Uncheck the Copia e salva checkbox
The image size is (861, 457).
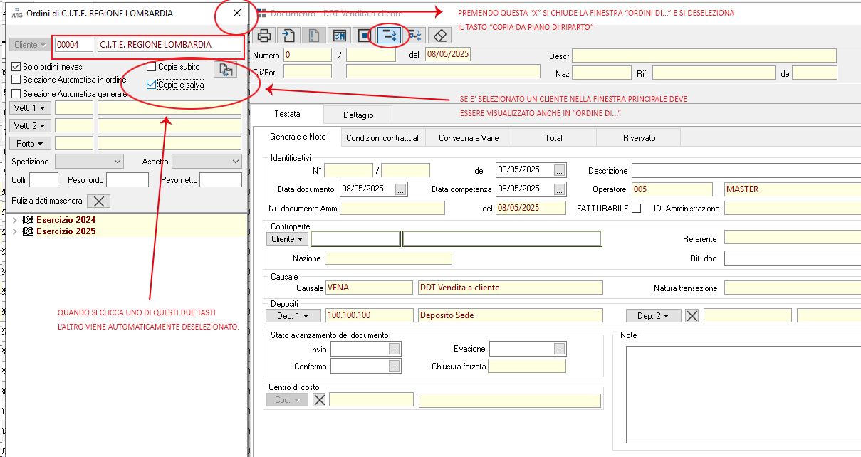click(x=151, y=85)
